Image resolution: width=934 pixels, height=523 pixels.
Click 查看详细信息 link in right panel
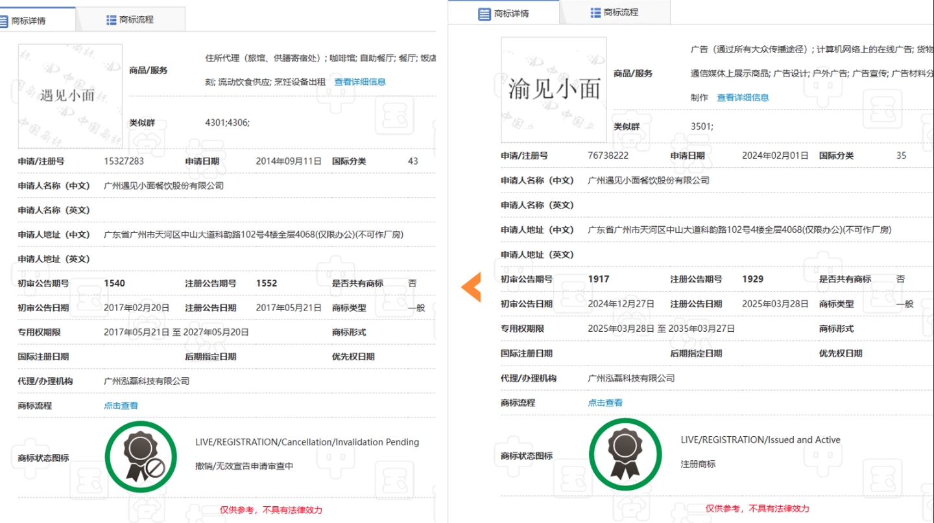(743, 97)
